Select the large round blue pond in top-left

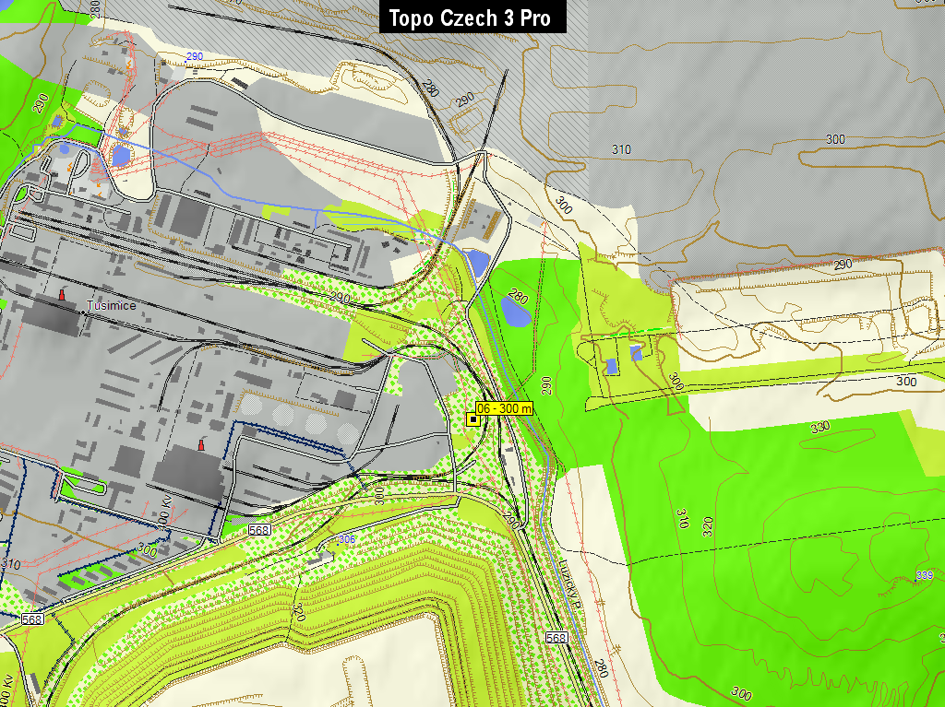121,156
